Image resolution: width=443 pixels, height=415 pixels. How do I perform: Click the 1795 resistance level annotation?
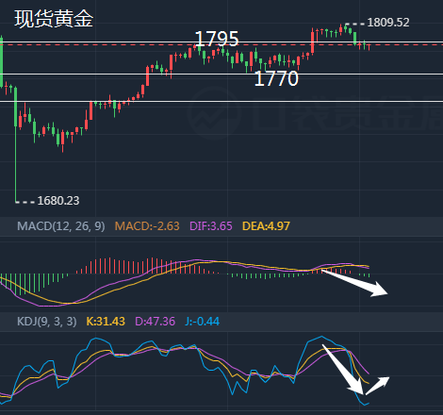tap(217, 39)
